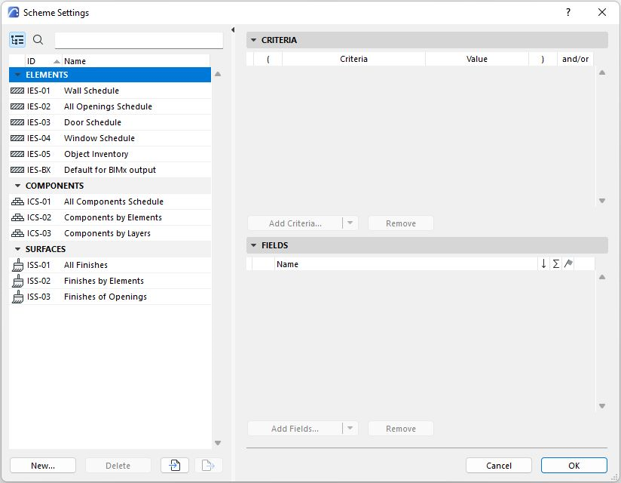This screenshot has width=621, height=483.
Task: Collapse the FIELDS panel
Action: (x=253, y=245)
